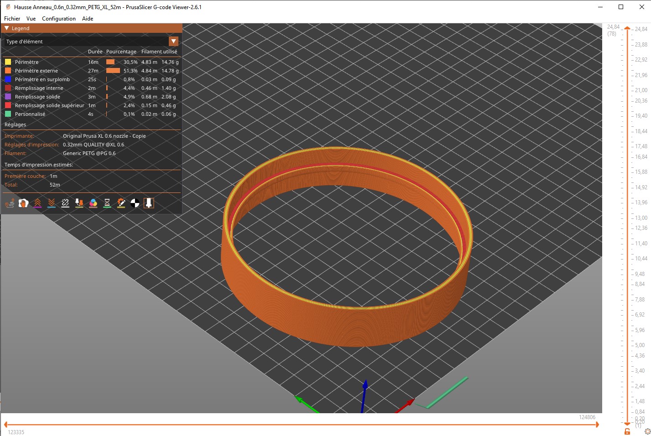The height and width of the screenshot is (436, 651).
Task: Click the Périmètre externe legend row
Action: pos(92,71)
